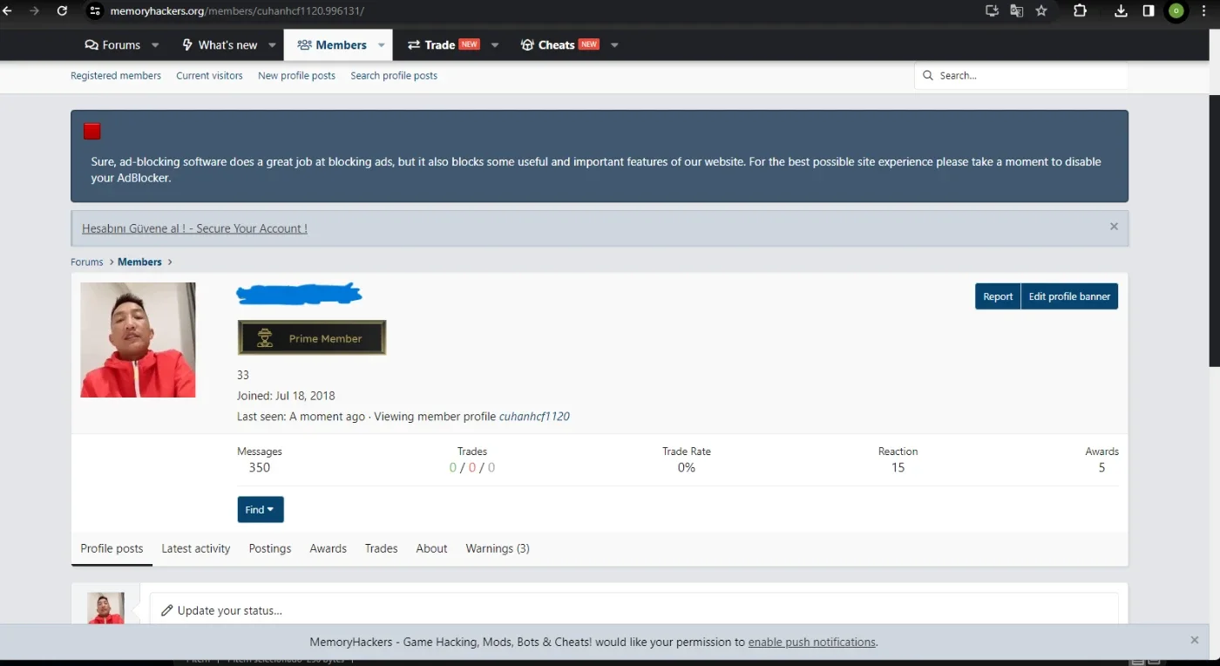The width and height of the screenshot is (1220, 666).
Task: Click the Messages count 350
Action: (x=260, y=467)
